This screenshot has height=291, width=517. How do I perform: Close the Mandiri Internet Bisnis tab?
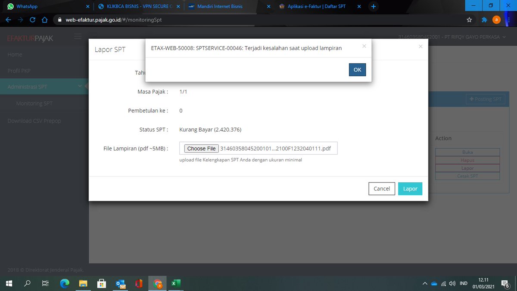tap(268, 6)
